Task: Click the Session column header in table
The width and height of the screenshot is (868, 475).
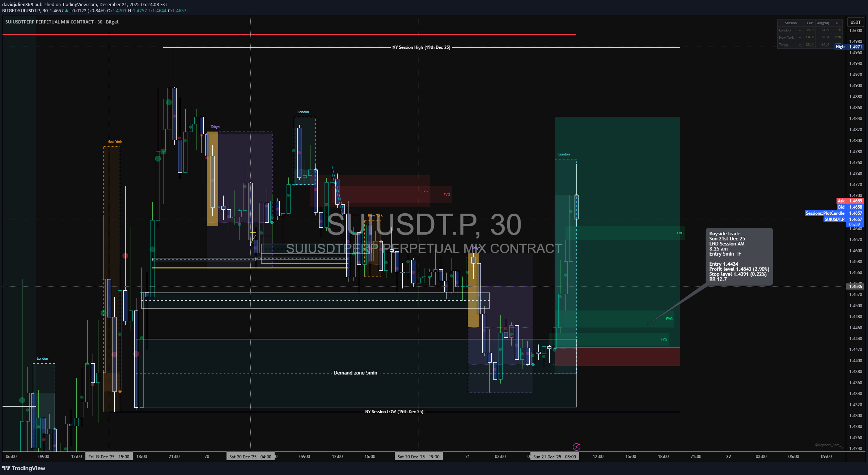Action: (x=791, y=23)
